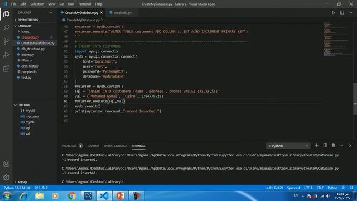Open the Selection menu
The height and width of the screenshot is (201, 357).
(37, 4)
